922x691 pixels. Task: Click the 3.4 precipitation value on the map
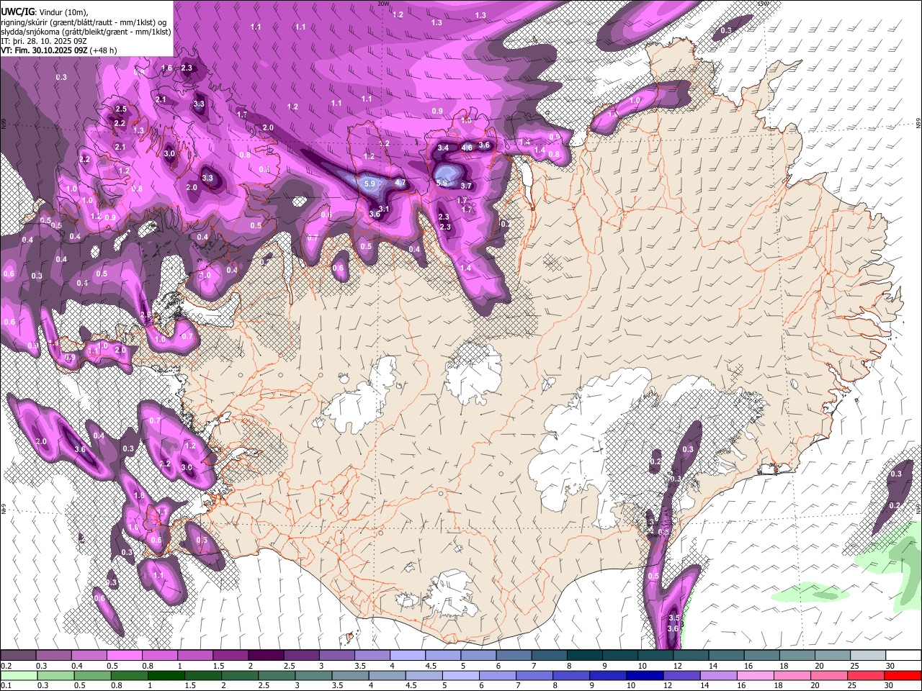[443, 148]
